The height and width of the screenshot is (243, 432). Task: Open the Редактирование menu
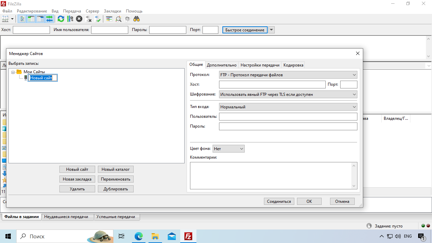(32, 11)
